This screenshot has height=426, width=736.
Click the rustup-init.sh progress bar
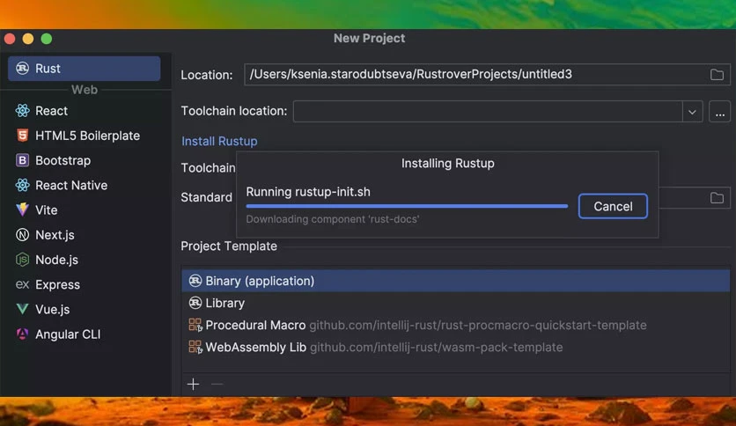(x=407, y=206)
